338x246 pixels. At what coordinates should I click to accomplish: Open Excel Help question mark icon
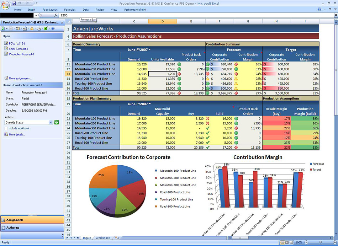(x=319, y=9)
